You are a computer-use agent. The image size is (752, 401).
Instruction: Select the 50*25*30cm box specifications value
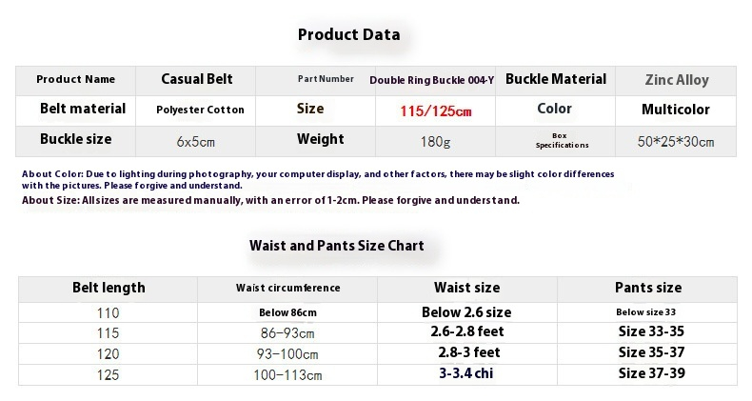pos(676,142)
